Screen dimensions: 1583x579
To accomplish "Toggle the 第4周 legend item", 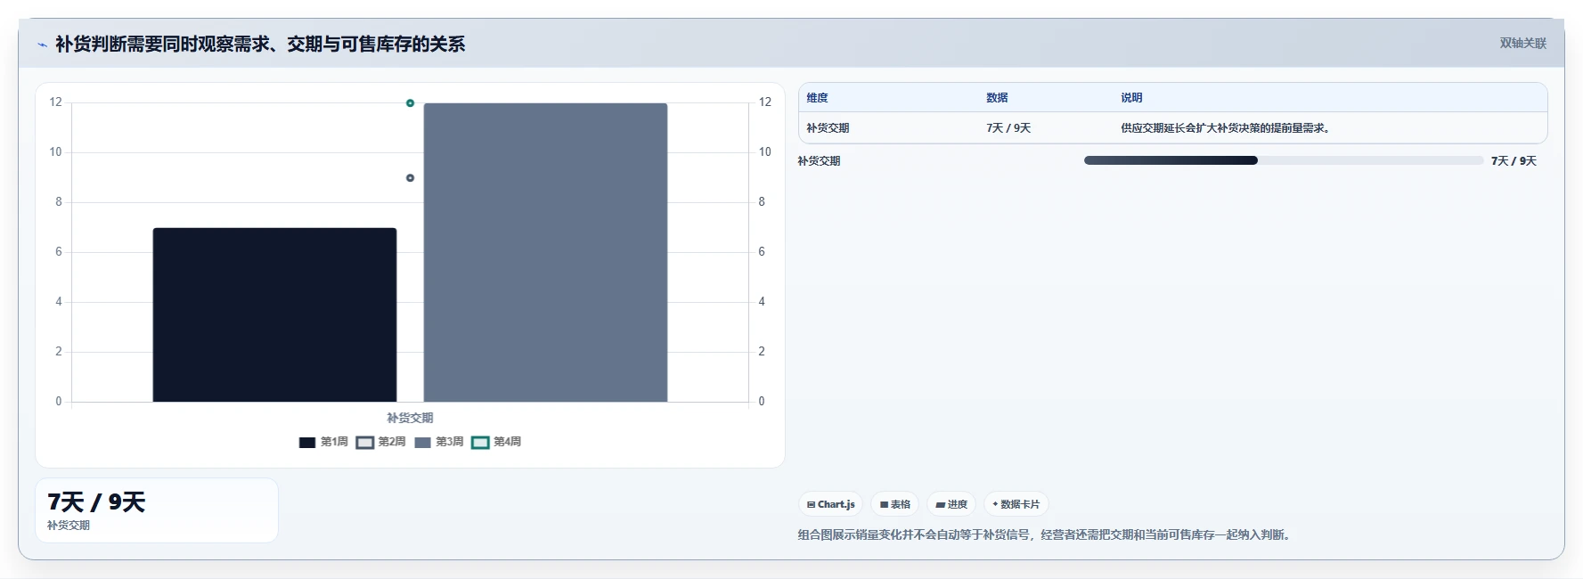I will pyautogui.click(x=496, y=442).
